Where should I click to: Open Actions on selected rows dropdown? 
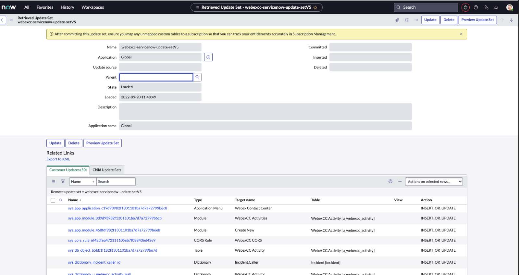coord(434,182)
